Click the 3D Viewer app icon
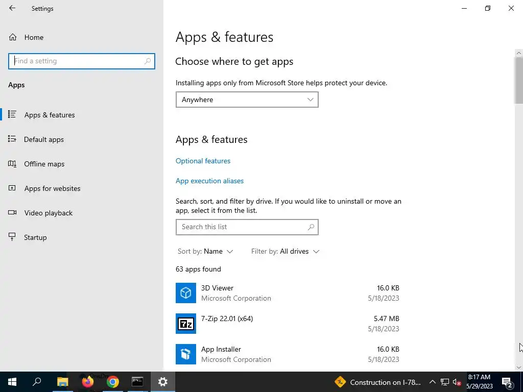The image size is (523, 392). tap(186, 293)
